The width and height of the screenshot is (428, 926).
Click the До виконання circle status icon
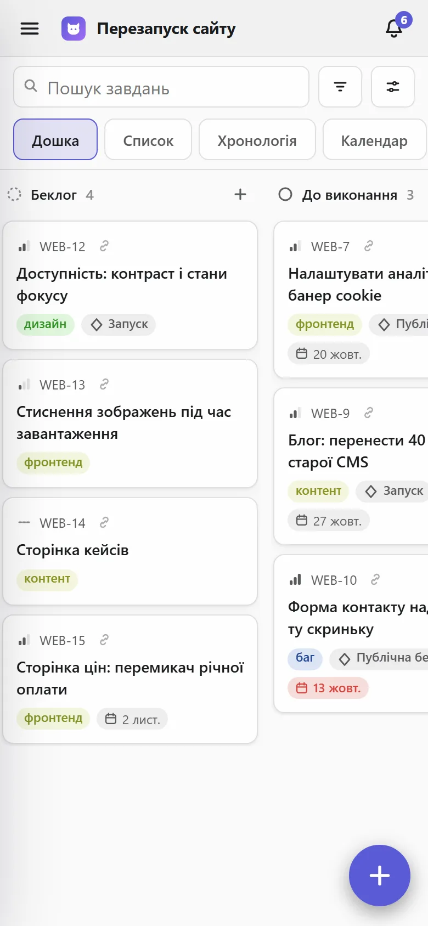285,194
